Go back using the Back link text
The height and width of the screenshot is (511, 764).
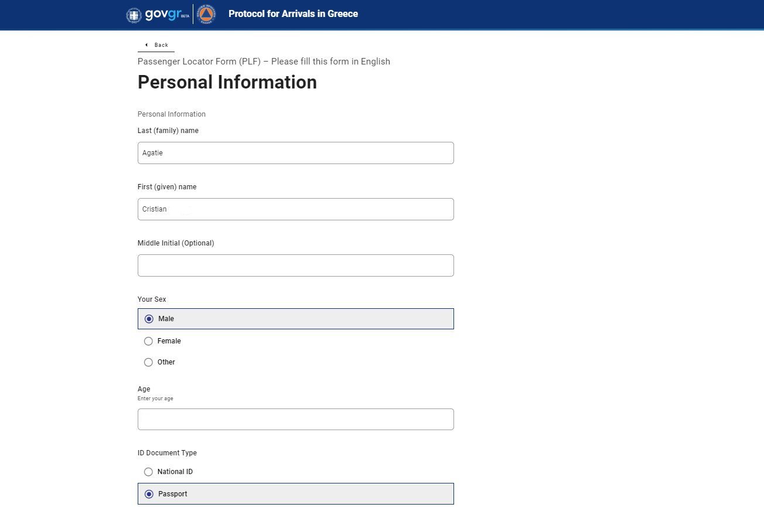tap(161, 45)
